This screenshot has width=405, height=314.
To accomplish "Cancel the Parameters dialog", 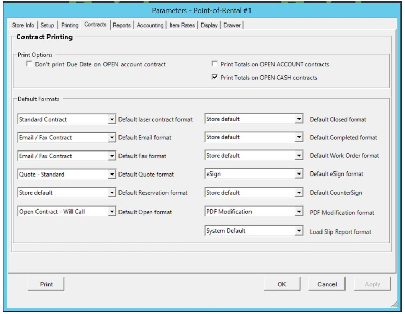I will tap(327, 284).
